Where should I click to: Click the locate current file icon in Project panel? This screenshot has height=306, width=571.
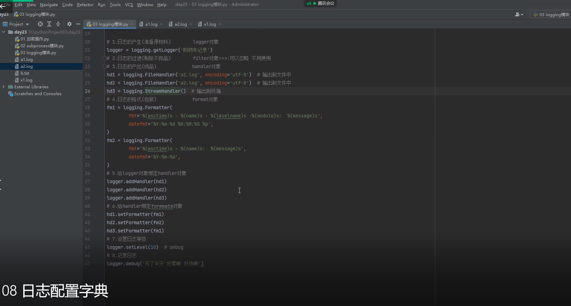pyautogui.click(x=40, y=24)
